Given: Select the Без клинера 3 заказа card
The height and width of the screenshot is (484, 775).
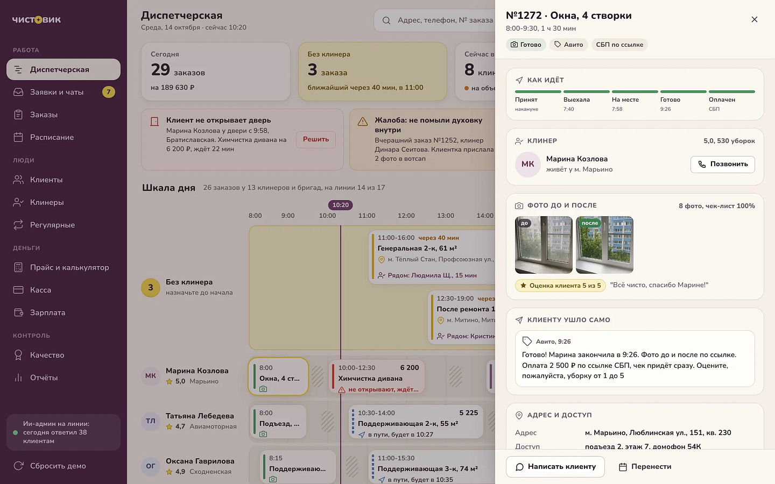Looking at the screenshot, I should pos(372,72).
